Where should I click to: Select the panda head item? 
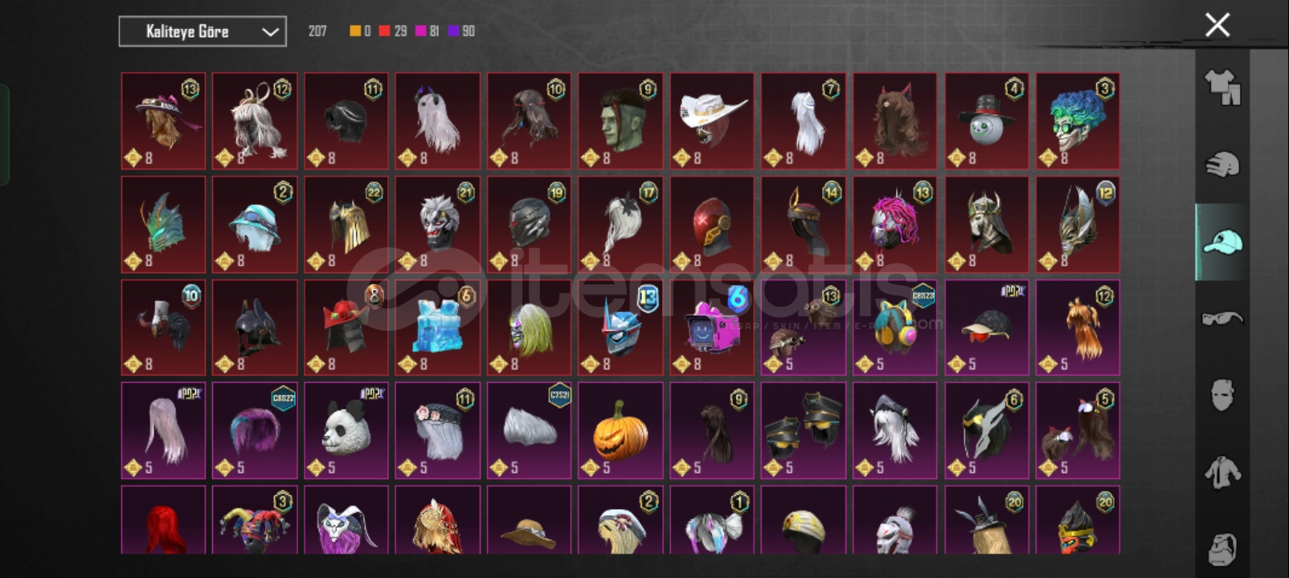(346, 430)
